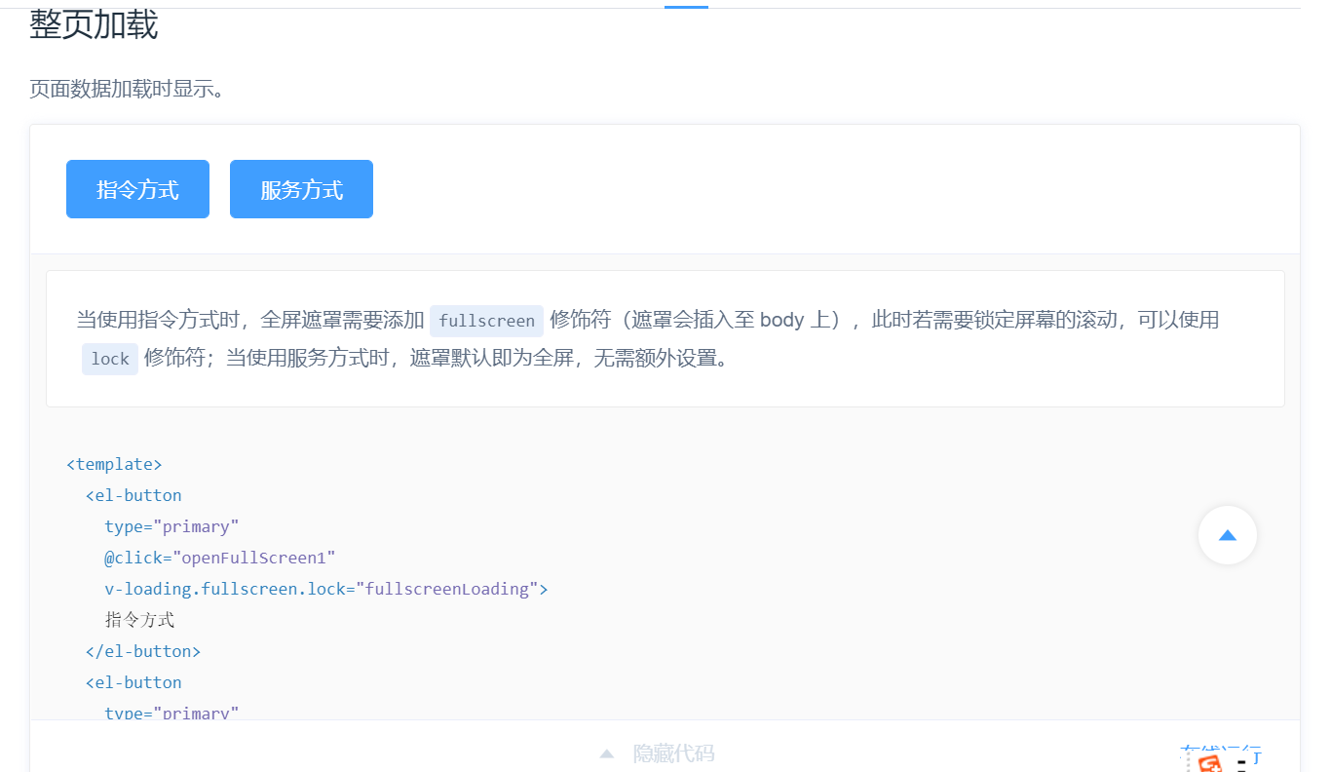Click the 指令方式 primary button
The width and height of the screenshot is (1331, 772).
coord(137,189)
